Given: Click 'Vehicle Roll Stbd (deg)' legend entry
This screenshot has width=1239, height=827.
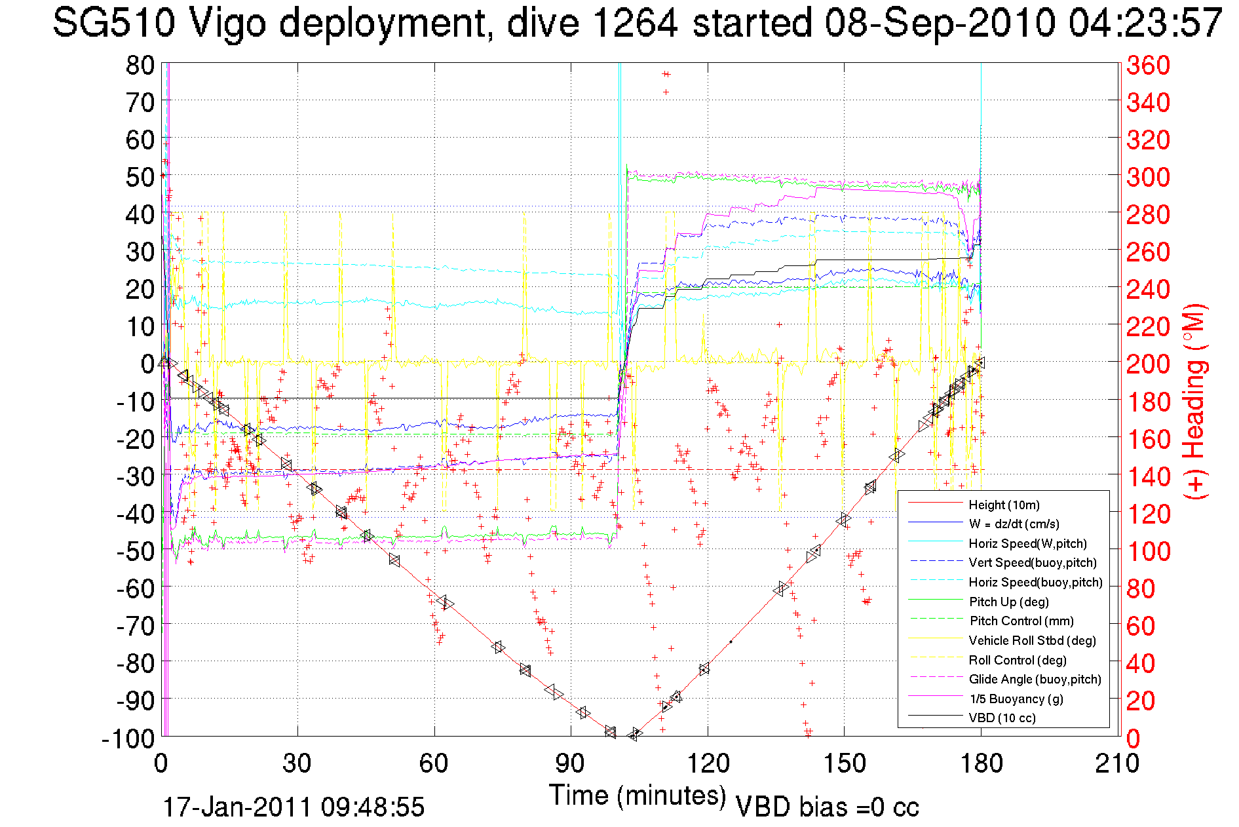Looking at the screenshot, I should tap(1032, 640).
